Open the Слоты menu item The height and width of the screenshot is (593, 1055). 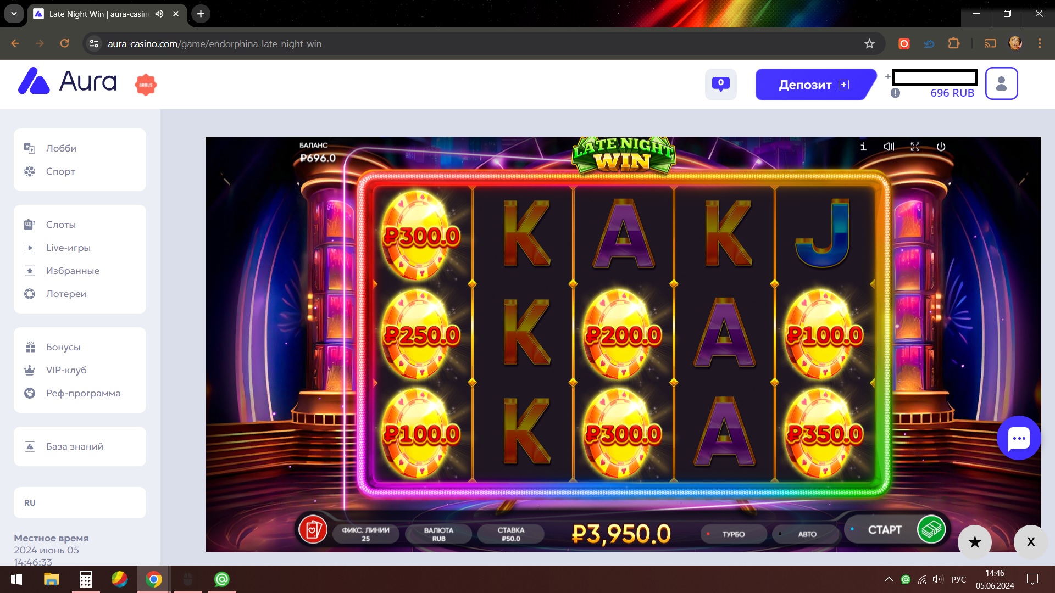coord(61,225)
